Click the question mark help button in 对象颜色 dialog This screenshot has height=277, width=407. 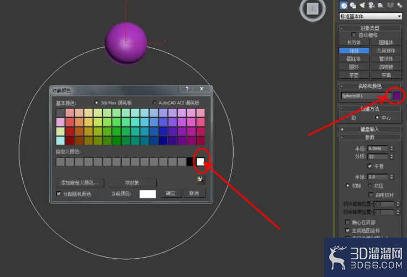point(187,89)
